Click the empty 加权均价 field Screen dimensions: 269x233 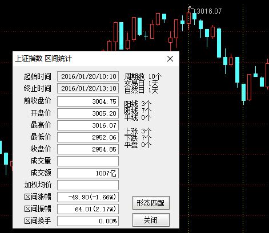tap(88, 185)
